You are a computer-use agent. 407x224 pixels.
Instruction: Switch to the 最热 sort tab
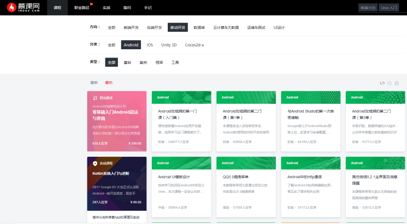(x=109, y=83)
